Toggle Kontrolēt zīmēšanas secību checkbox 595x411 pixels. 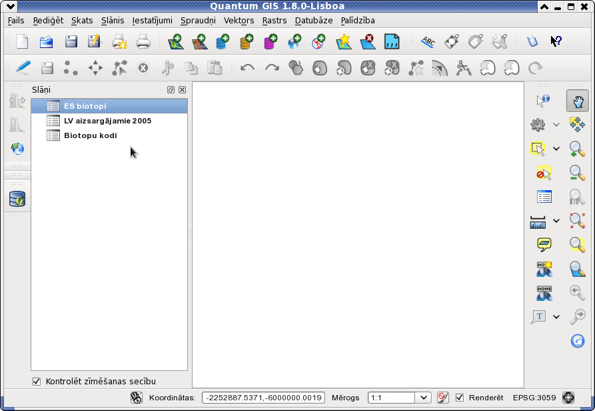37,382
